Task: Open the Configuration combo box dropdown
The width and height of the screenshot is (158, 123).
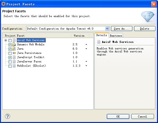Action: pyautogui.click(x=107, y=29)
